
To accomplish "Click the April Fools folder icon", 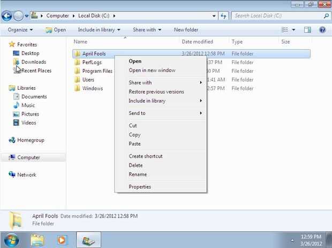I will (77, 53).
